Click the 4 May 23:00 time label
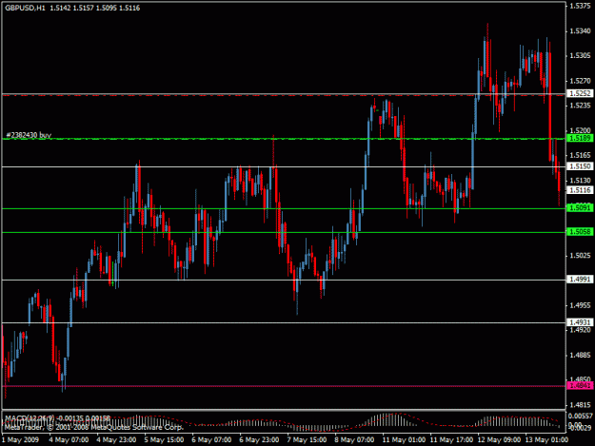The width and height of the screenshot is (595, 446). point(116,440)
